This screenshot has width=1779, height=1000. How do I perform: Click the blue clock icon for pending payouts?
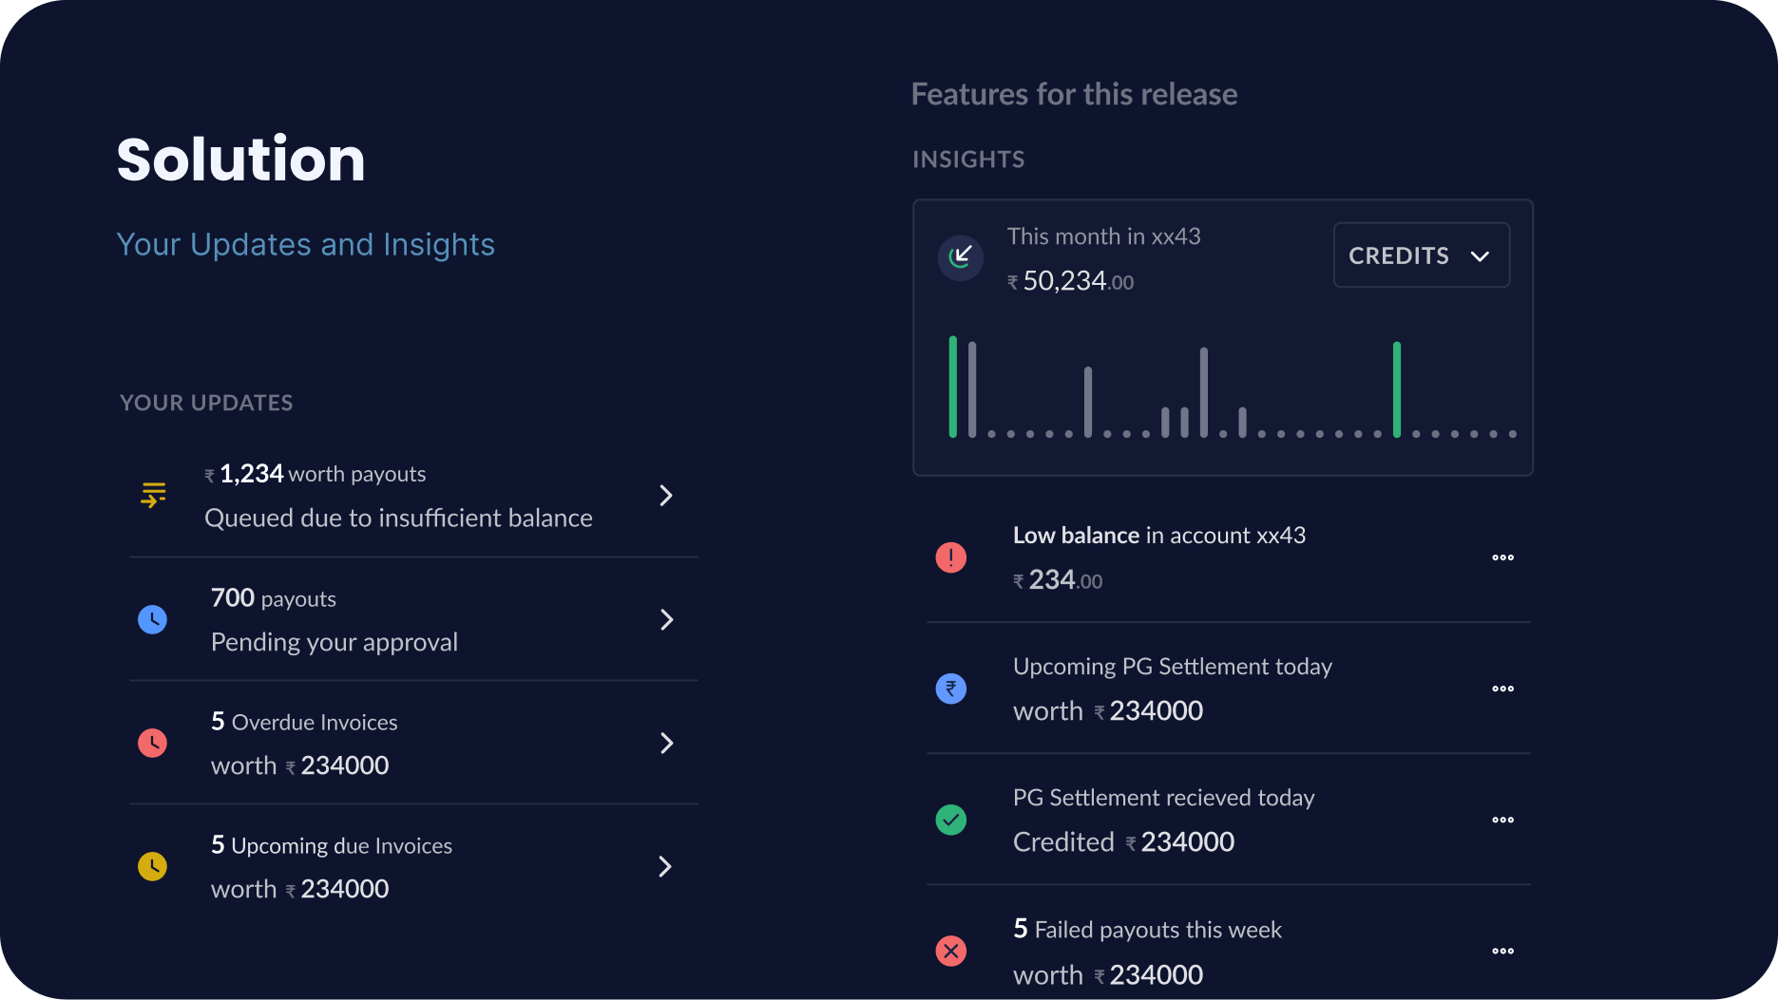[x=152, y=619]
